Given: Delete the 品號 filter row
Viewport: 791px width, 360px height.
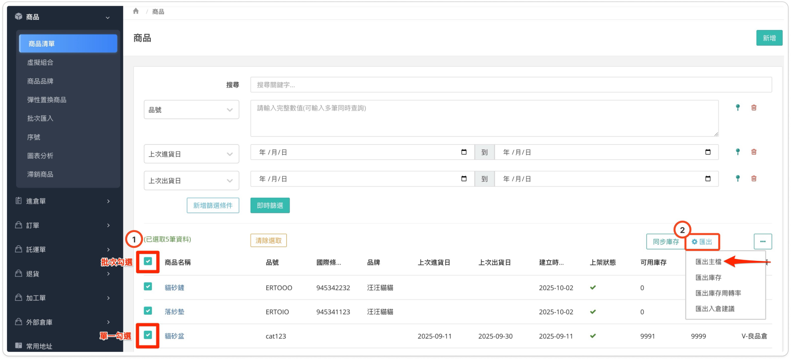Looking at the screenshot, I should [754, 107].
